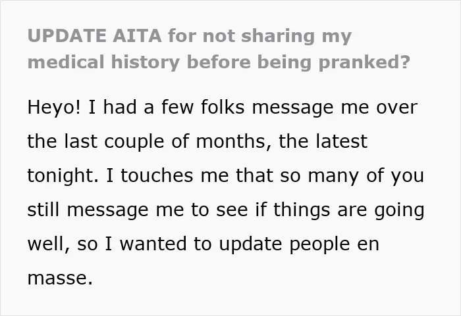The height and width of the screenshot is (316, 461).
Task: Click "still message" starting the fourth line
Action: tap(88, 210)
